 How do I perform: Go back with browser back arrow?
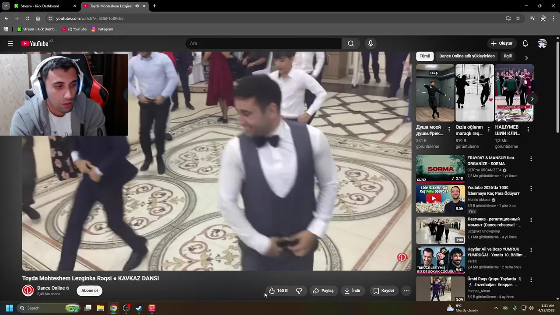tap(6, 18)
